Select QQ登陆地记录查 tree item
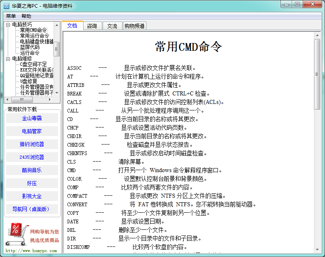Viewport: 325px width, 257px height. click(37, 76)
